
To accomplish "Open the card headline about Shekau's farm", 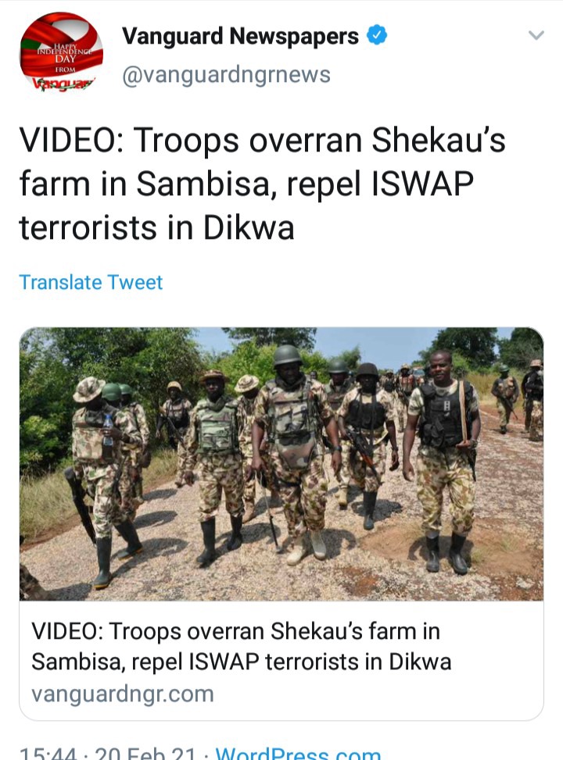I will 241,646.
